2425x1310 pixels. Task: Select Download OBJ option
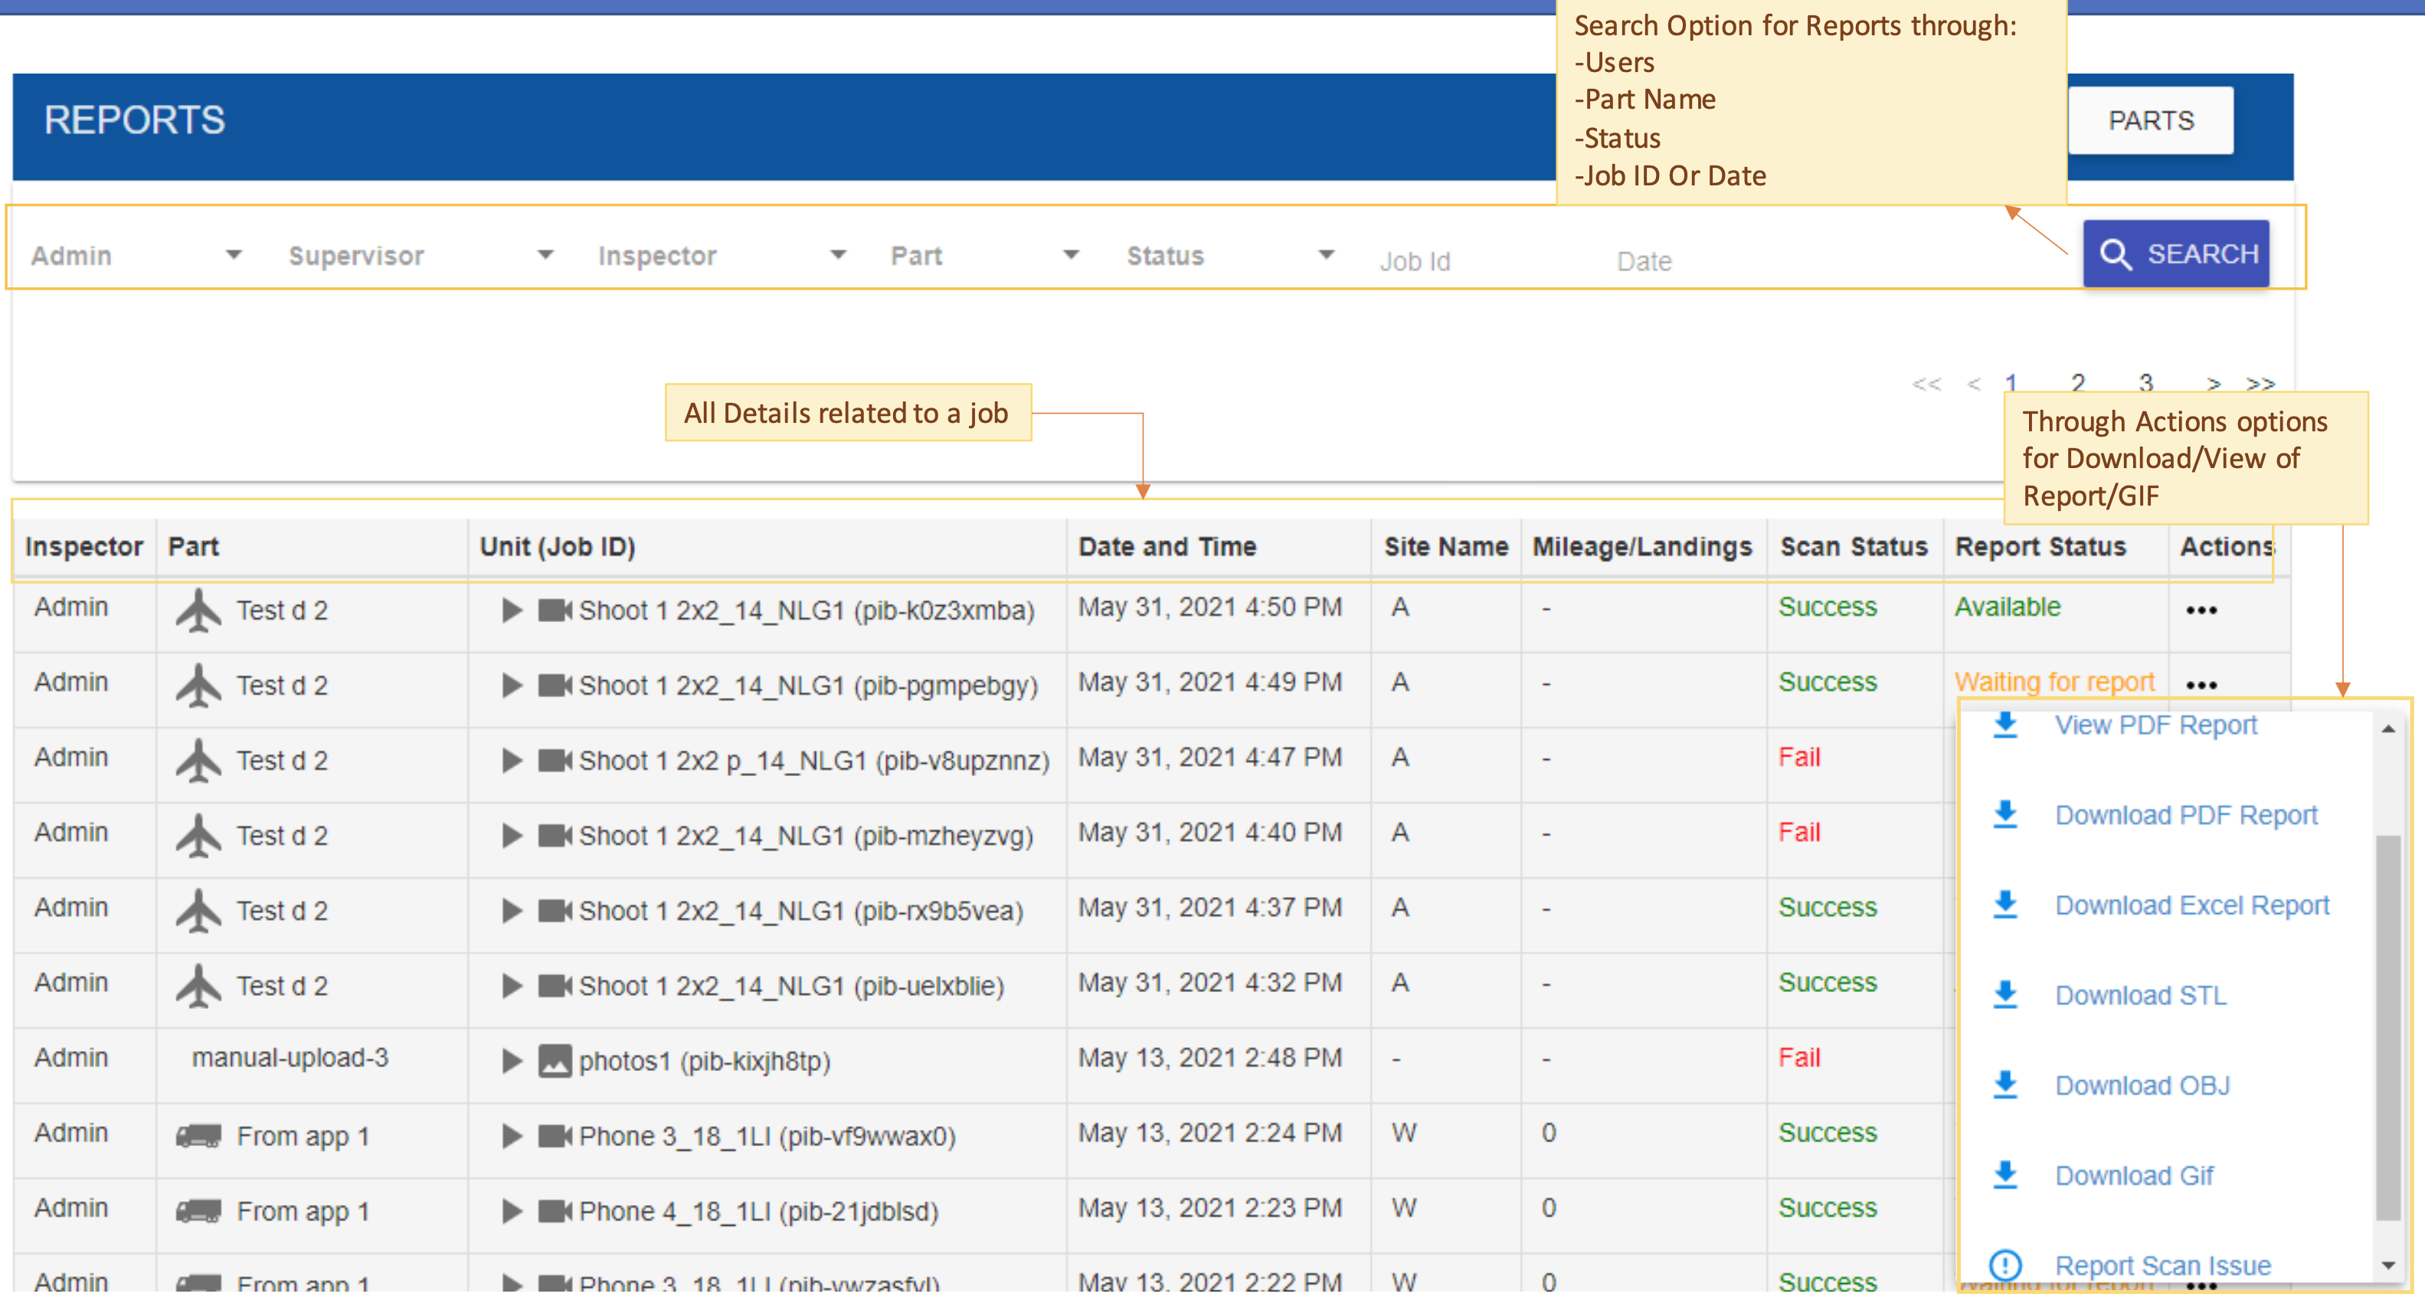coord(2142,1086)
